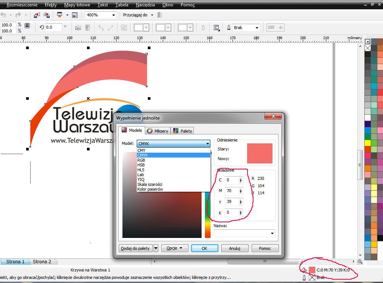Image resolution: width=383 pixels, height=283 pixels.
Task: Click the mirror horizontally icon
Action: pyautogui.click(x=78, y=28)
